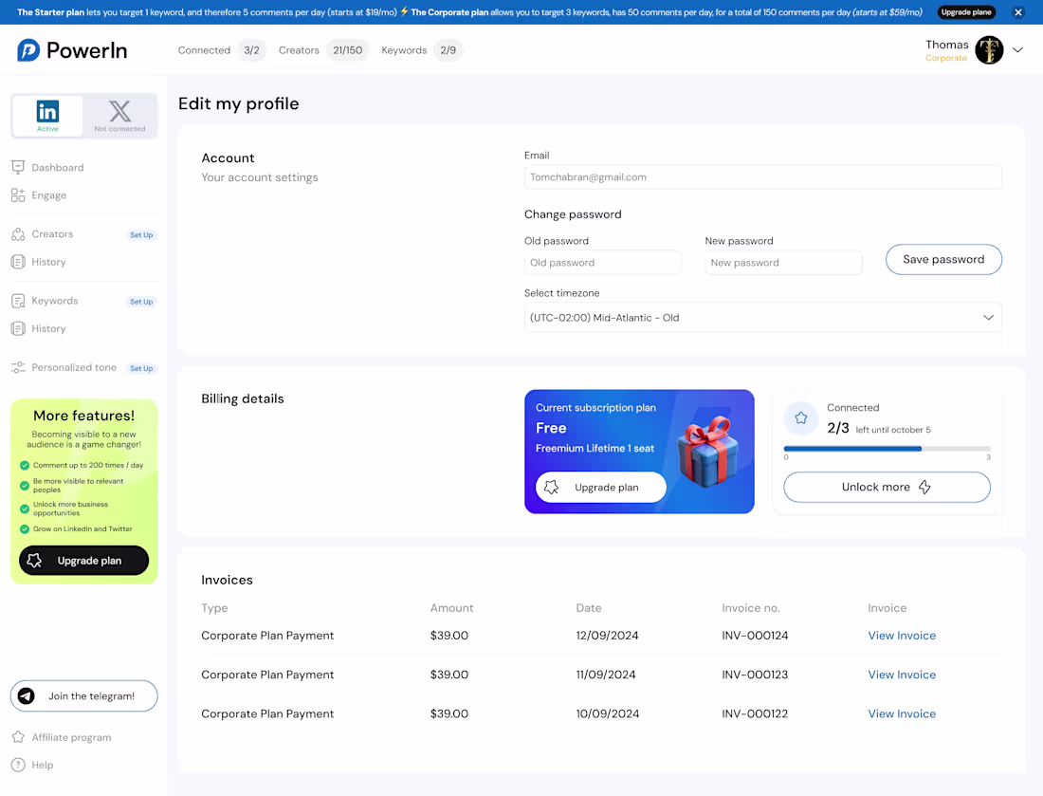Open the Telegram community link
The width and height of the screenshot is (1043, 796).
[x=83, y=695]
